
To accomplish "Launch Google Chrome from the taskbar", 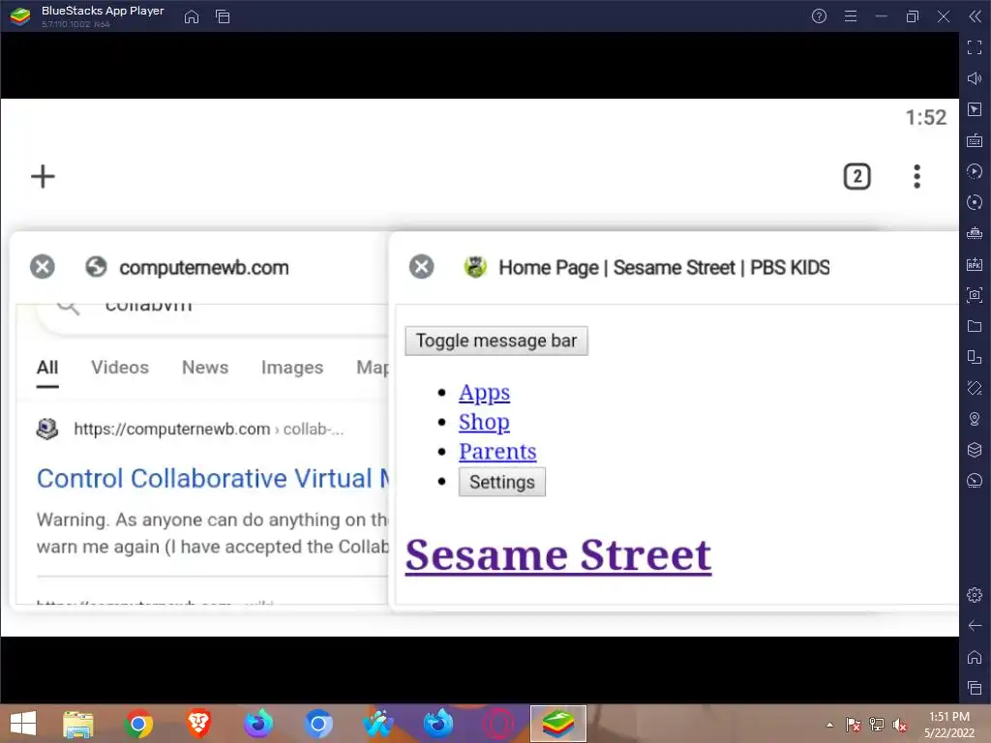I will click(138, 724).
